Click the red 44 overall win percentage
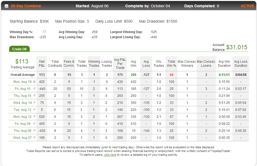Screen dimensions: 257x166 tap(171, 75)
